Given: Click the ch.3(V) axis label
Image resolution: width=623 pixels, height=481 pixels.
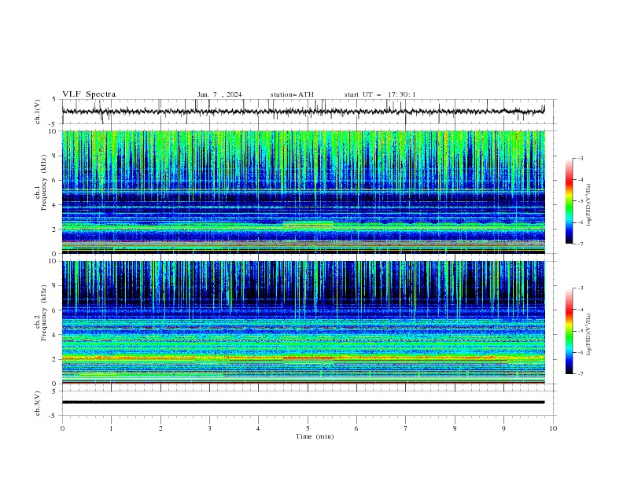Looking at the screenshot, I should click(38, 403).
